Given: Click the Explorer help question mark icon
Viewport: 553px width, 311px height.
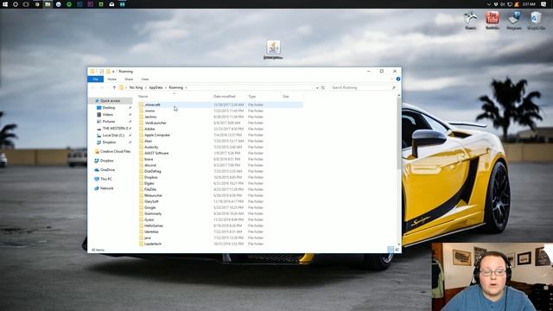Looking at the screenshot, I should 398,79.
